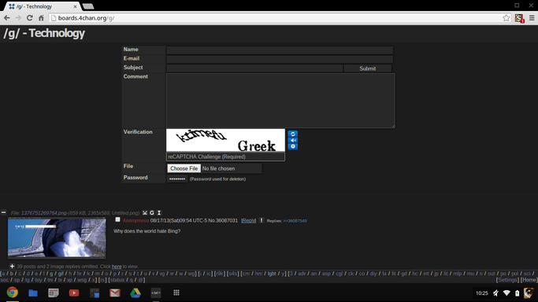Open the /pol/ board link
Image resolution: width=538 pixels, height=302 pixels.
514,273
